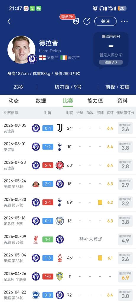This screenshot has height=303, width=136.
Task: Open the three-dot more options menu
Action: point(124,21)
